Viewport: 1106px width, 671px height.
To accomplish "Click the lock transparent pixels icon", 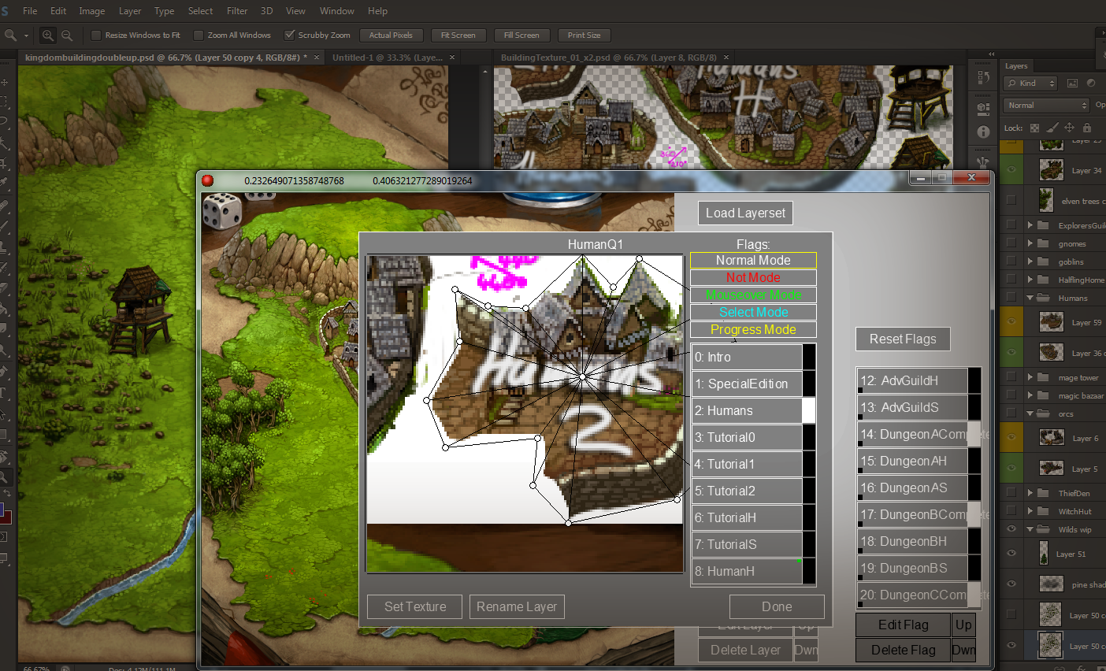I will [1034, 128].
